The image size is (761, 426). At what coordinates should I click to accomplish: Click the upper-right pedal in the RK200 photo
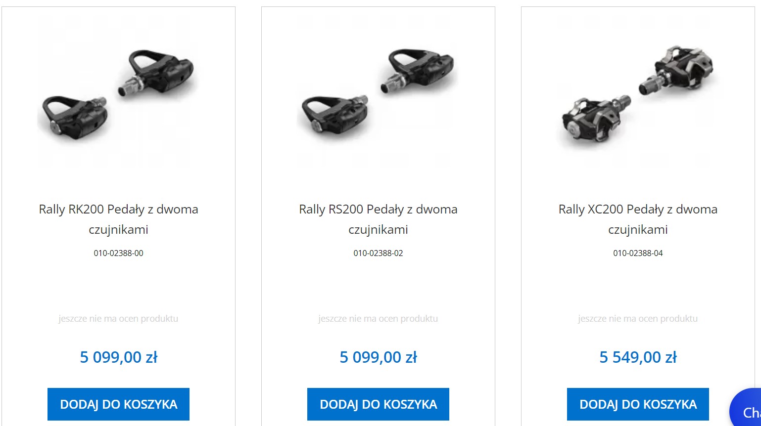157,72
